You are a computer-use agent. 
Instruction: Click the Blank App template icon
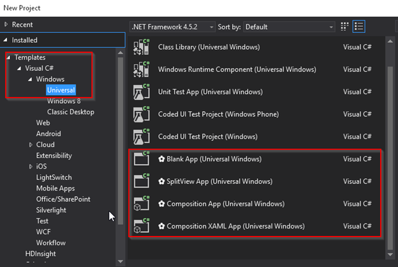(x=142, y=158)
